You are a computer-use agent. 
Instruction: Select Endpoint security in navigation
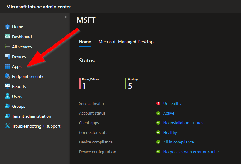point(28,76)
